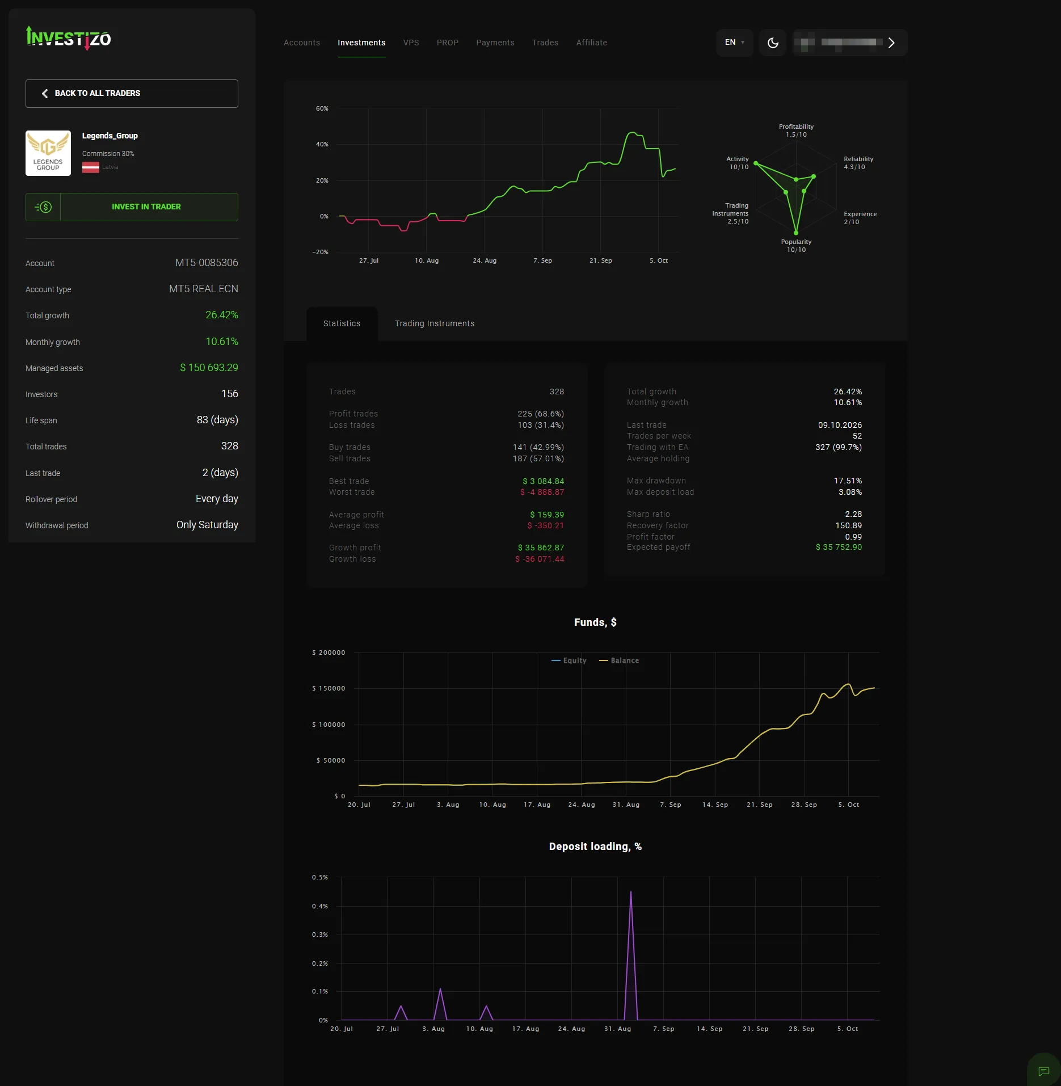Open the Investments menu item
This screenshot has width=1061, height=1086.
point(361,43)
